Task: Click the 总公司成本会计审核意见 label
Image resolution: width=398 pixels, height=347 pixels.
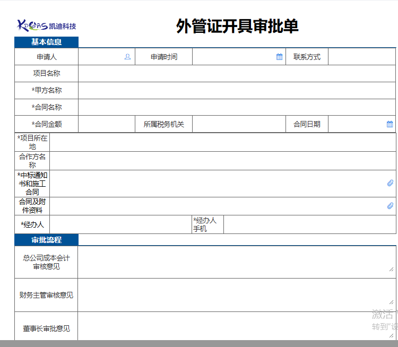Action: 47,262
